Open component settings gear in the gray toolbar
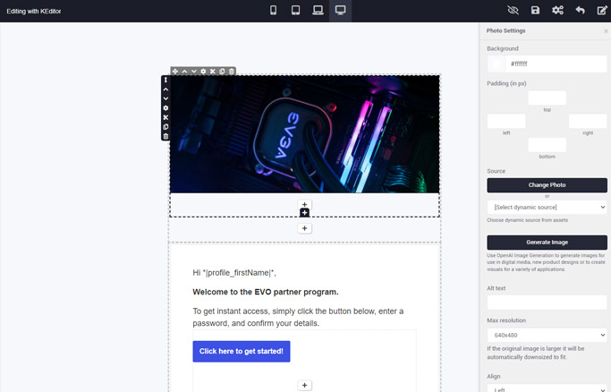 coord(203,72)
